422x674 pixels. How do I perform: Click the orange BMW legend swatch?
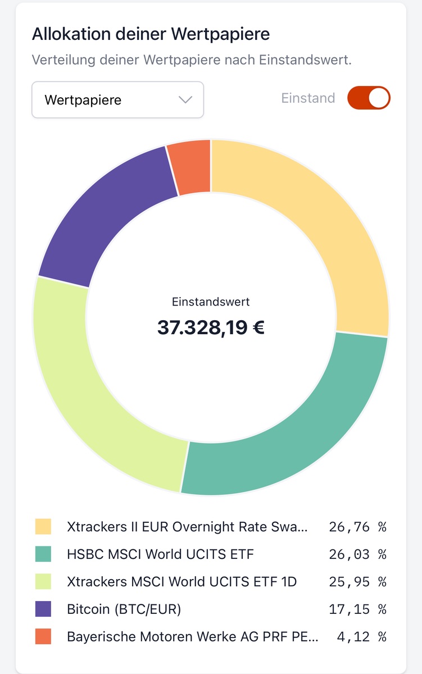(43, 636)
